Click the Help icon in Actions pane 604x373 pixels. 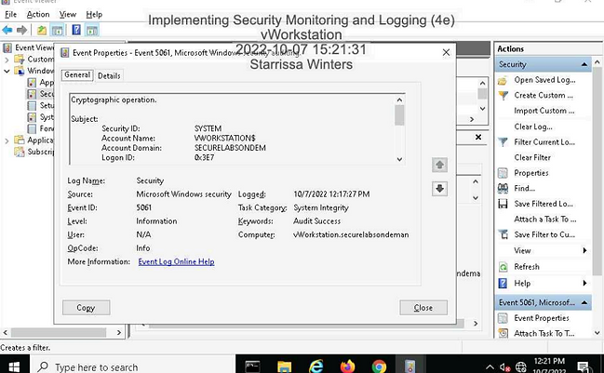503,284
